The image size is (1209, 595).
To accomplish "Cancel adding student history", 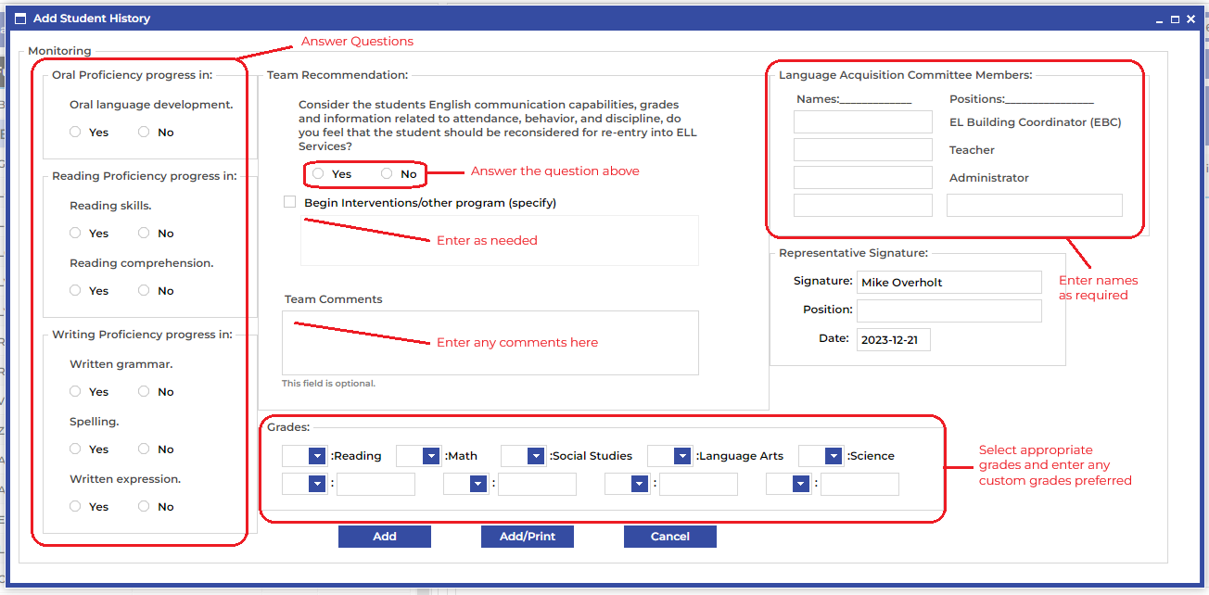I will pyautogui.click(x=669, y=537).
